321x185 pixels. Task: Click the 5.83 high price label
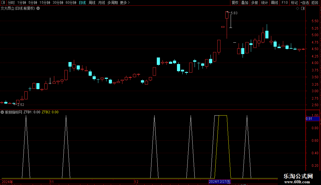point(234,13)
